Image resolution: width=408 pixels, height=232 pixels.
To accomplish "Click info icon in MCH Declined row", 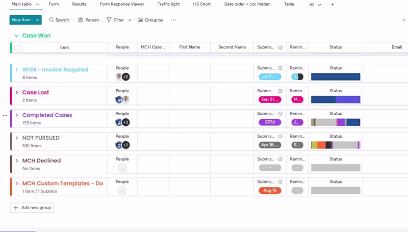I will 280,159.
